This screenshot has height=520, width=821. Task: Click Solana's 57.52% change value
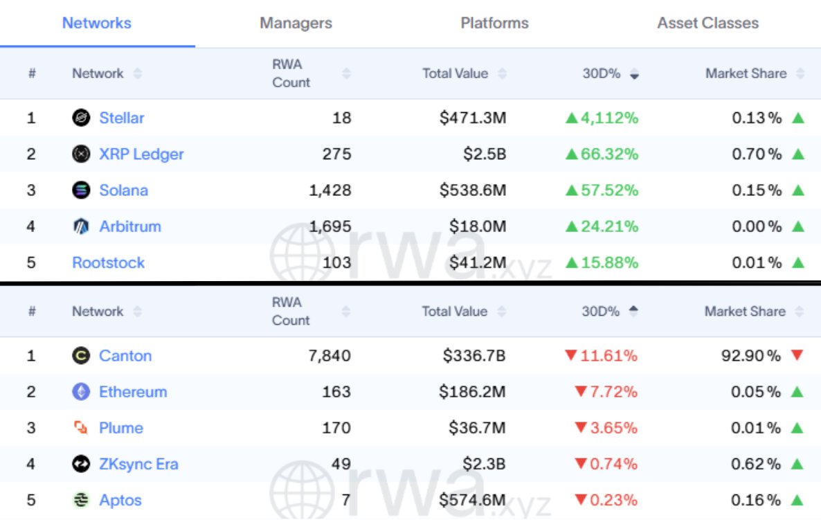tap(602, 190)
